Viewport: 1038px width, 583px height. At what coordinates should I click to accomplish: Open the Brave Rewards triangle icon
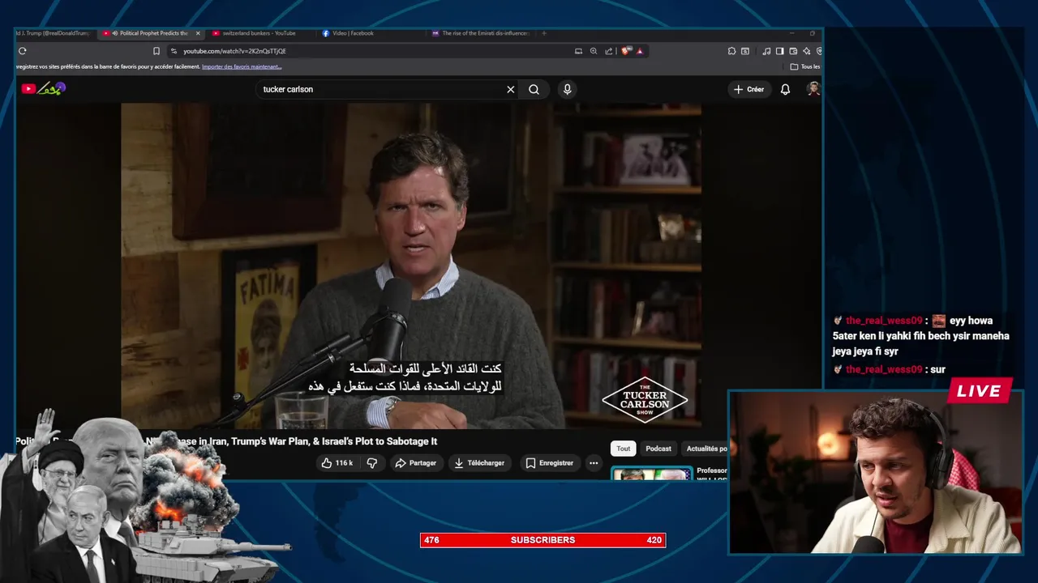click(x=640, y=51)
